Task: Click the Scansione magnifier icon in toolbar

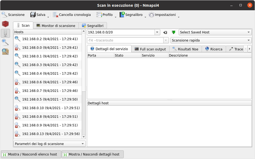Action: coord(4,15)
